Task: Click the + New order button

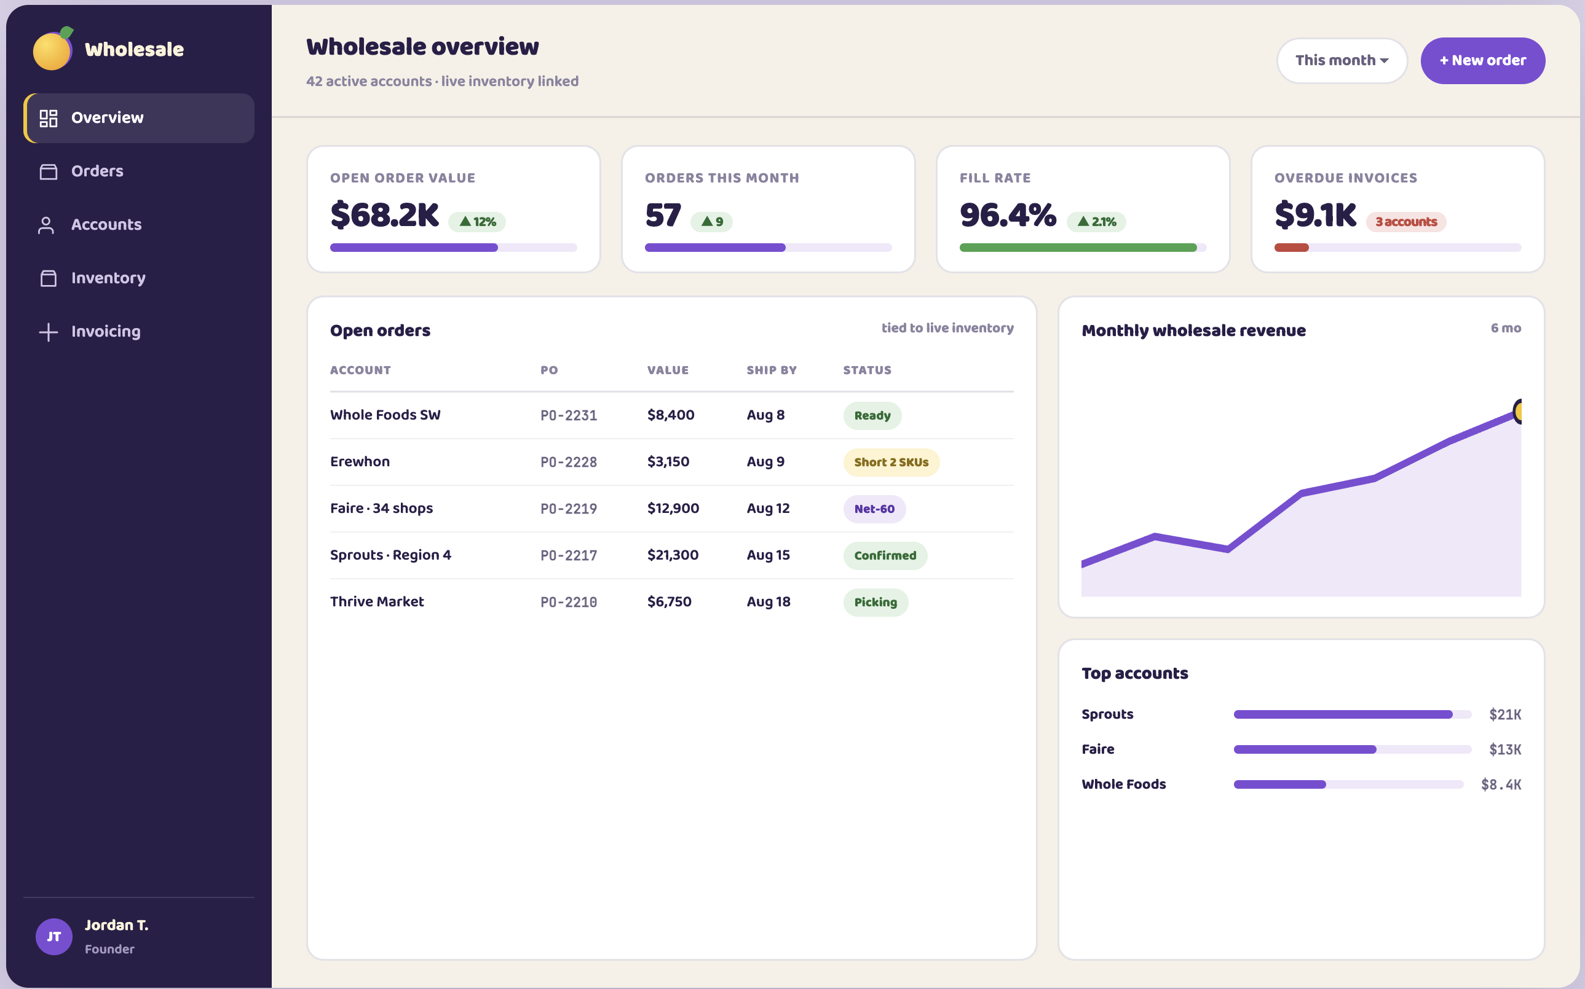Action: (1482, 60)
